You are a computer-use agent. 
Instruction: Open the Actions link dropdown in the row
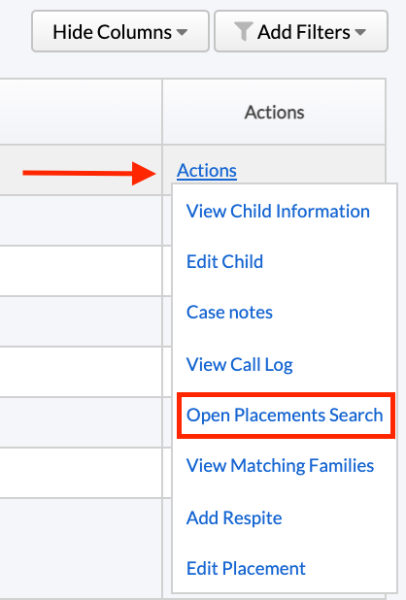(207, 170)
